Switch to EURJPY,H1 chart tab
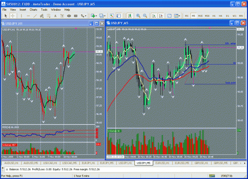Screen dimensions: 248x179 88,163
